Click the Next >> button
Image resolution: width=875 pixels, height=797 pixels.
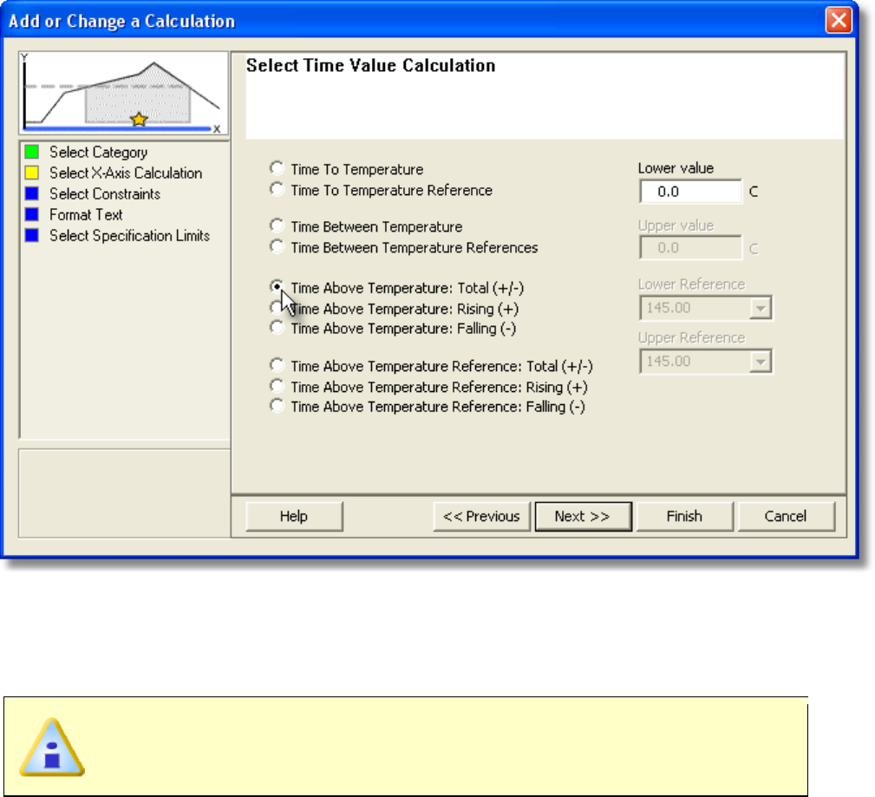point(583,516)
